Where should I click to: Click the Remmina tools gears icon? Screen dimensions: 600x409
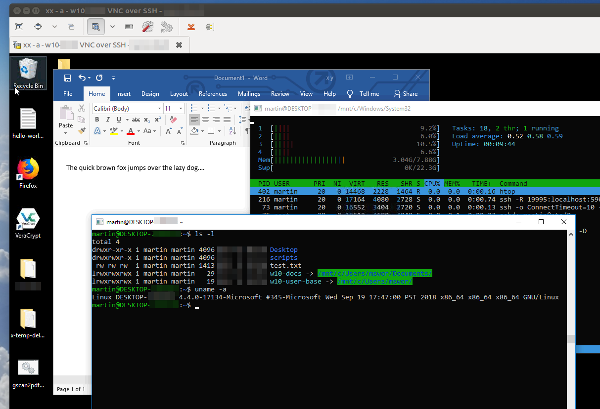pos(167,27)
